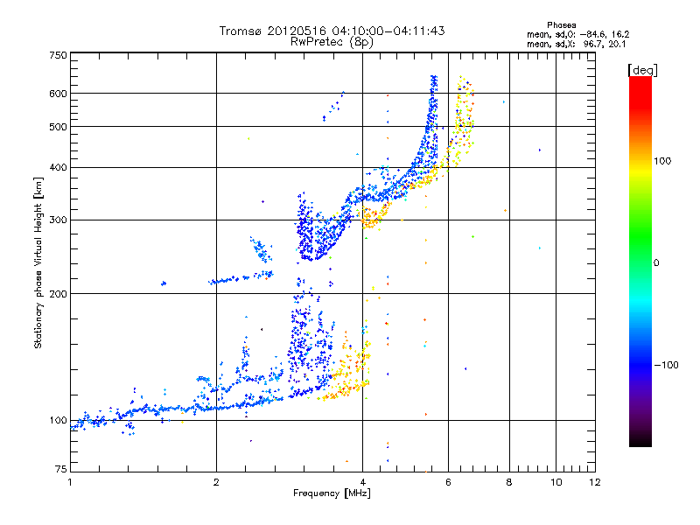Screen dimensions: 700x525
Task: Click the 'Stationary phase Virtual Height [km]' axis label
Action: point(38,263)
